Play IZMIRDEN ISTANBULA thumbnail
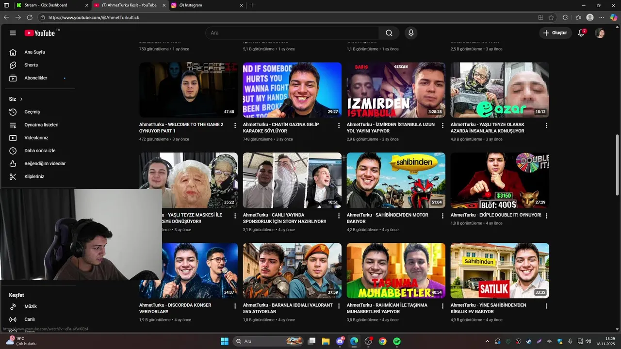 click(396, 90)
